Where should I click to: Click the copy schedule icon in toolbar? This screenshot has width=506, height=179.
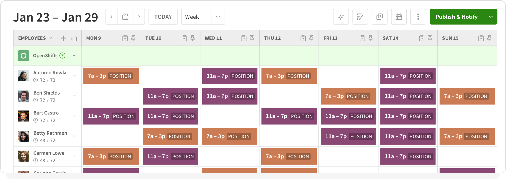379,17
